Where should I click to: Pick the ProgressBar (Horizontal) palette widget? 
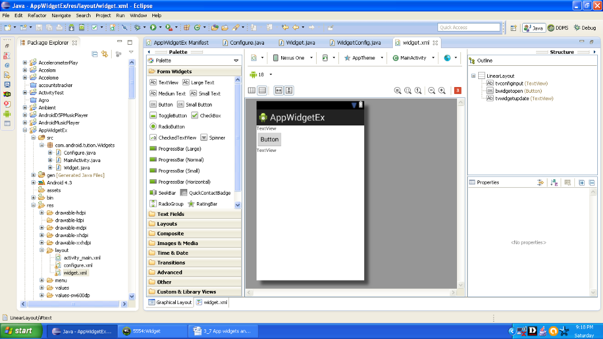tap(180, 182)
